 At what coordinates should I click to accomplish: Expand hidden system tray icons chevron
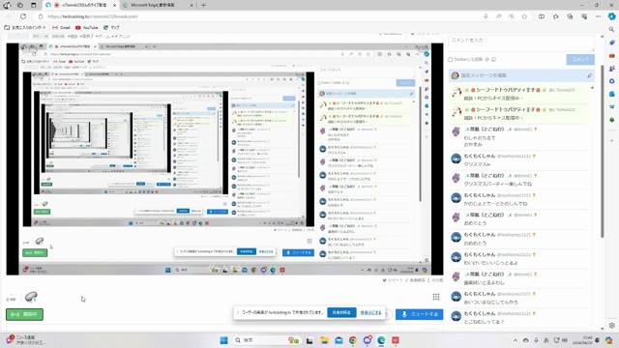pyautogui.click(x=516, y=340)
